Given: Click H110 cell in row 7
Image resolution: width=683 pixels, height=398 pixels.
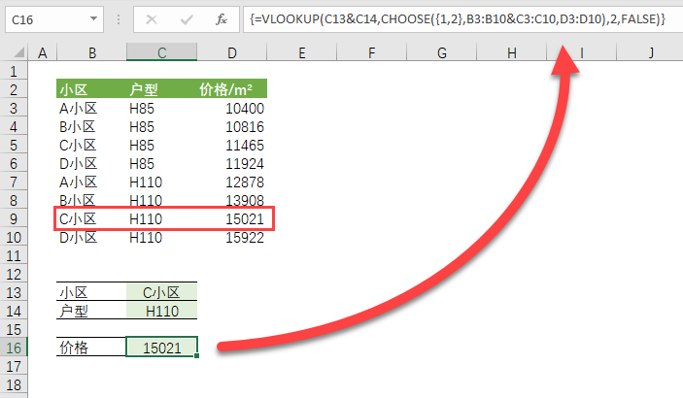Looking at the screenshot, I should coord(161,182).
